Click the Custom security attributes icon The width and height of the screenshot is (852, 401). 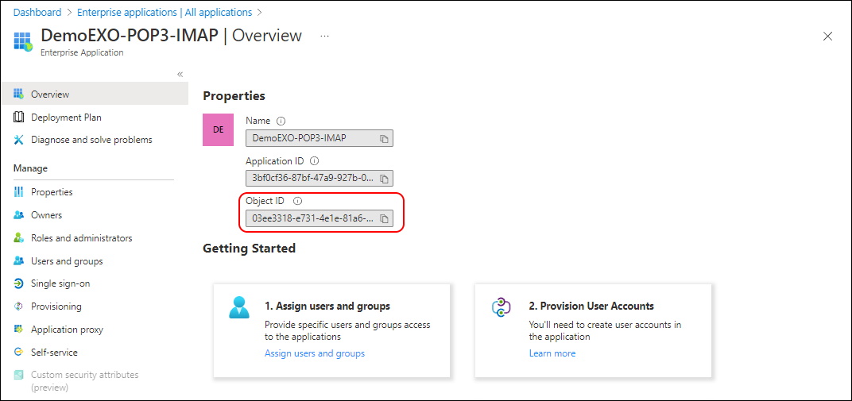point(19,375)
